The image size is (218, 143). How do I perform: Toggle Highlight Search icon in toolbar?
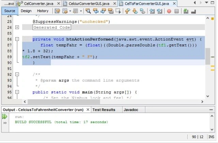pos(111,11)
